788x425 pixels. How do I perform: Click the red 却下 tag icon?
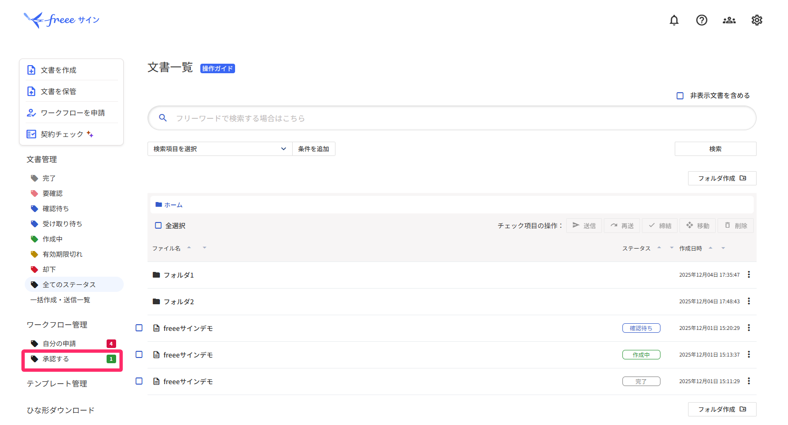coord(34,270)
